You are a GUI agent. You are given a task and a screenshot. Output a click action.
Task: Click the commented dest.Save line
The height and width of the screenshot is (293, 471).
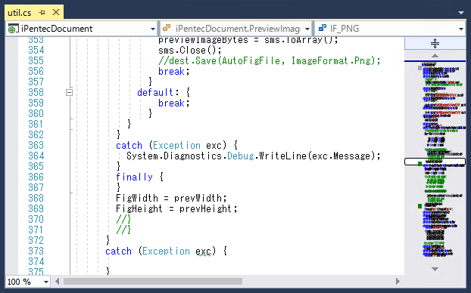[270, 61]
